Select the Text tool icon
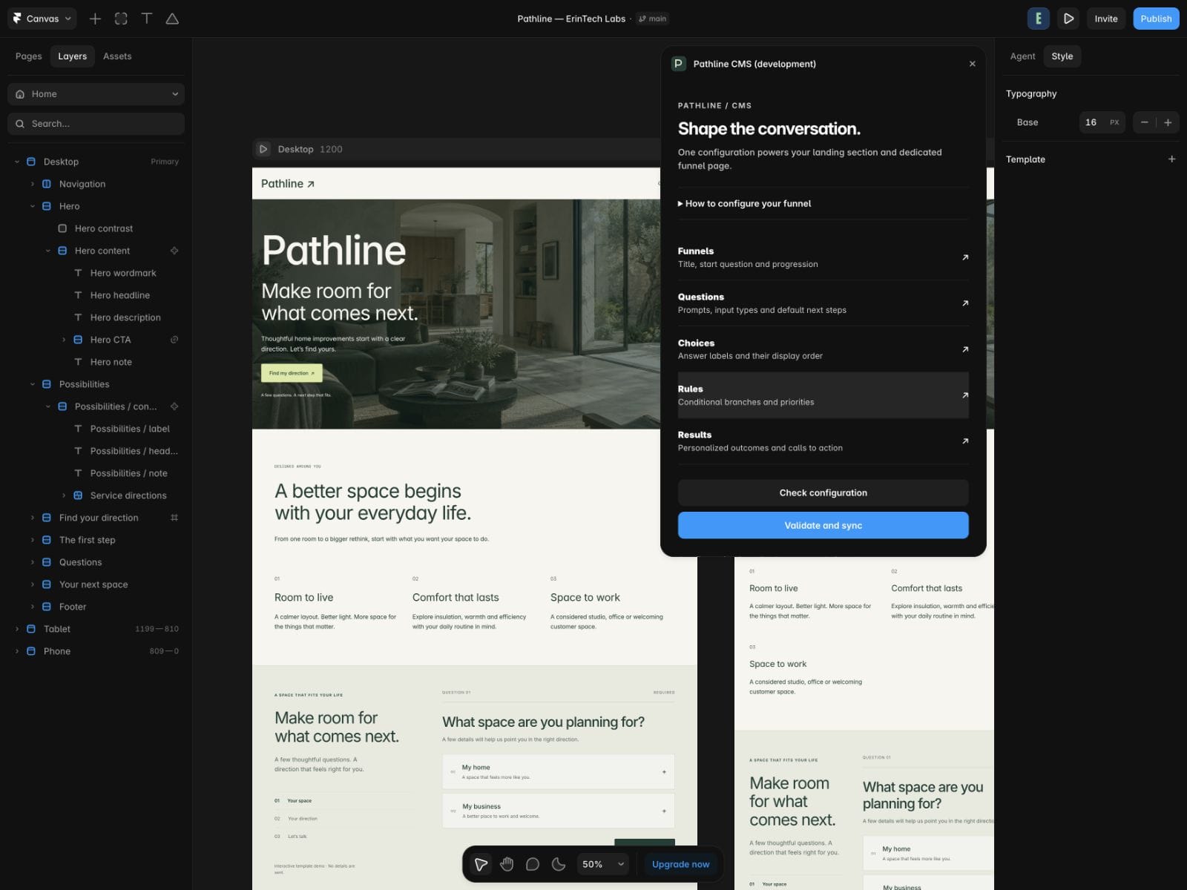Screen dimensions: 1187x890 click(x=147, y=19)
